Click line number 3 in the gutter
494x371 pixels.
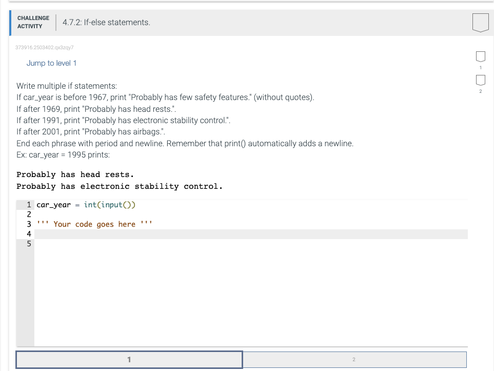29,224
